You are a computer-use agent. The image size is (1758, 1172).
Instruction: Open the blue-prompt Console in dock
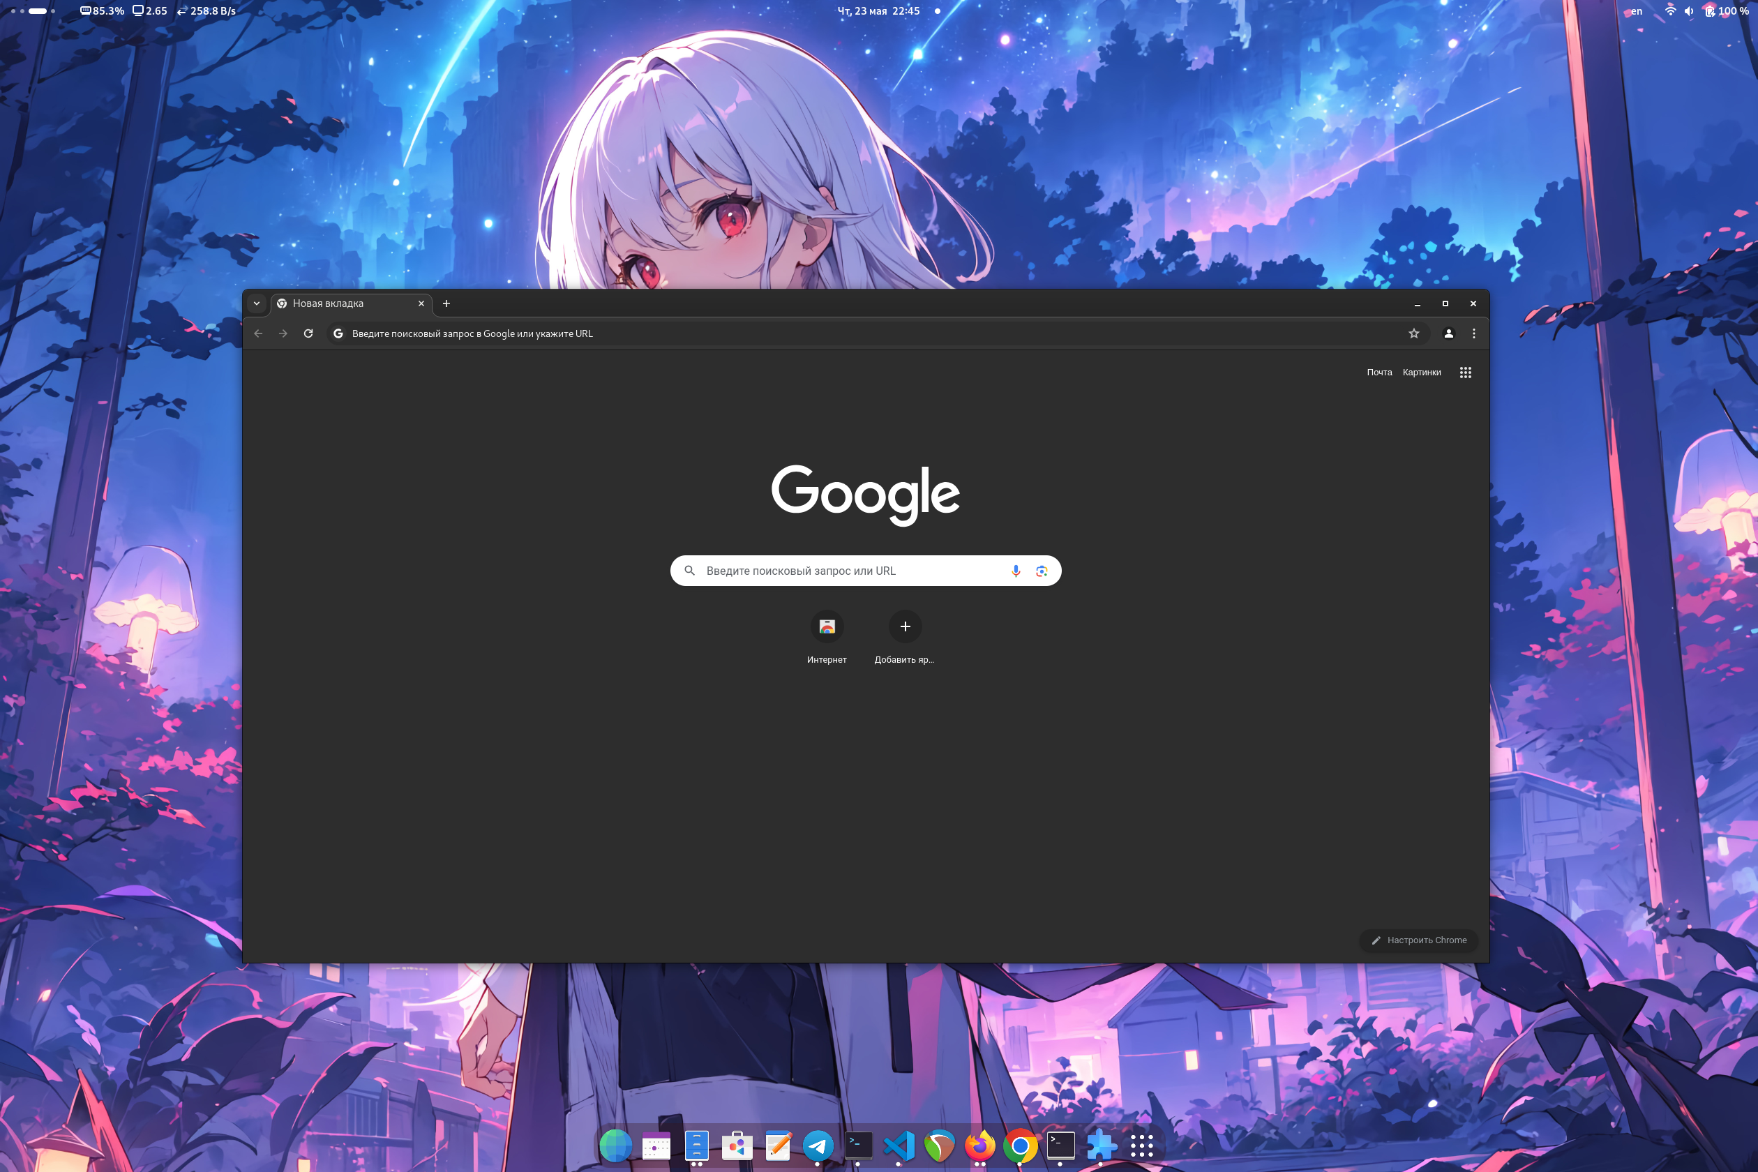tap(858, 1145)
